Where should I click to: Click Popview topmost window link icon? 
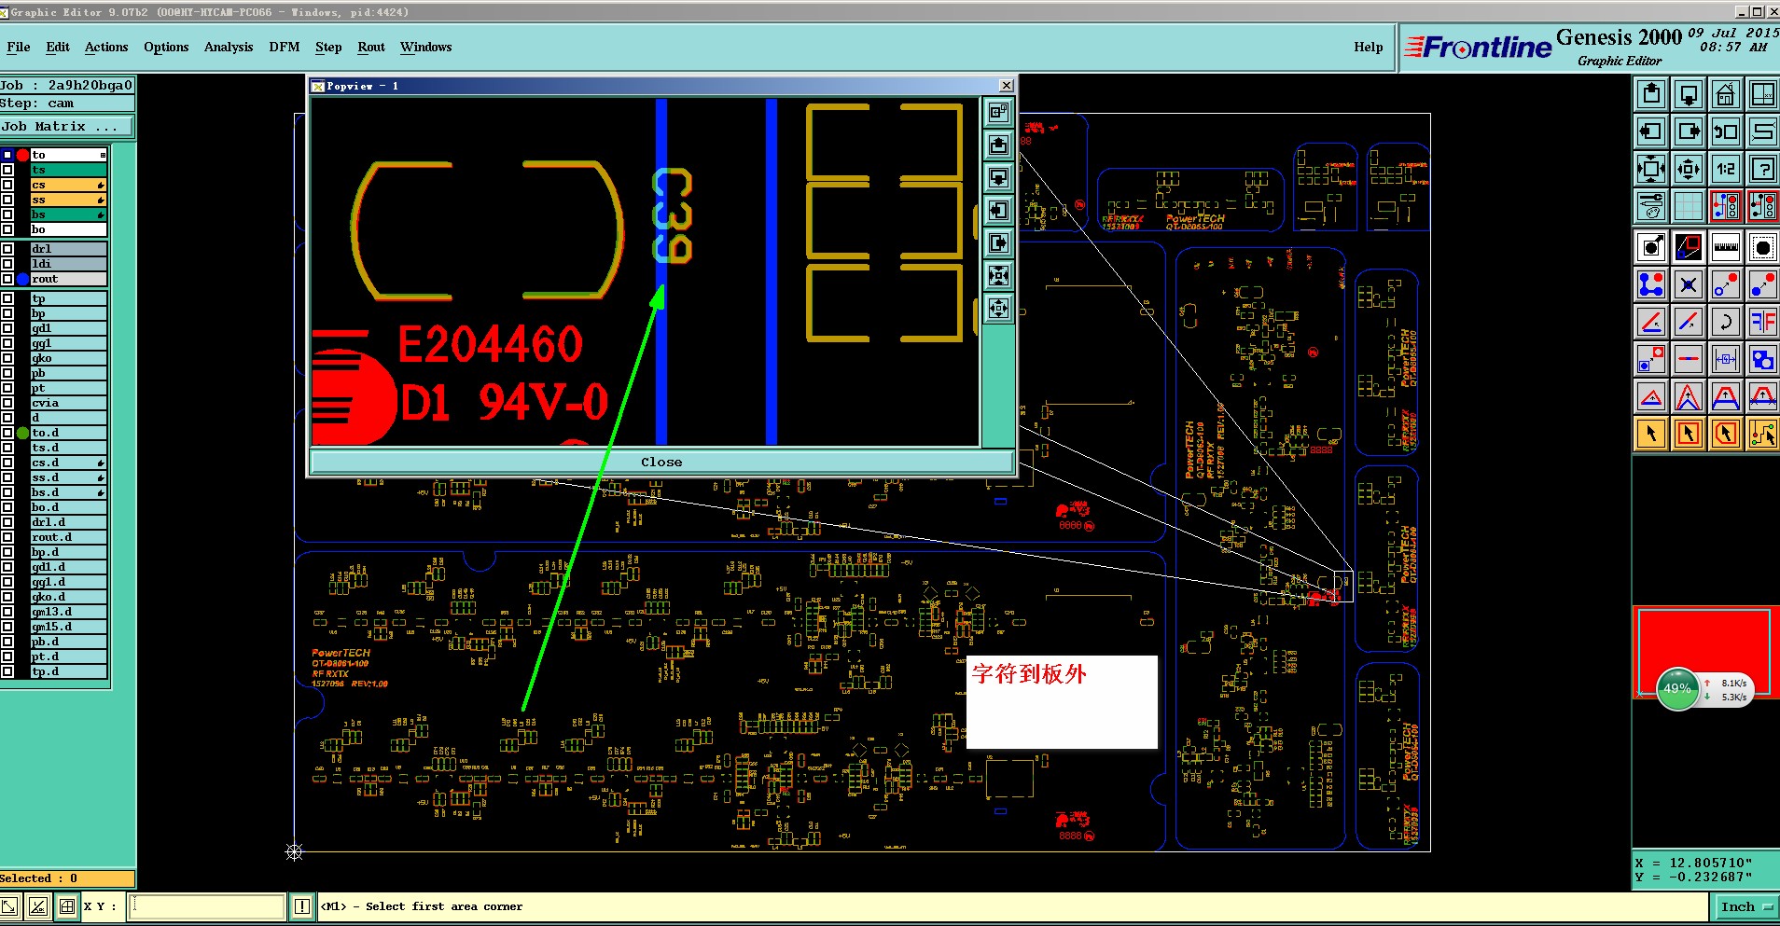point(998,113)
